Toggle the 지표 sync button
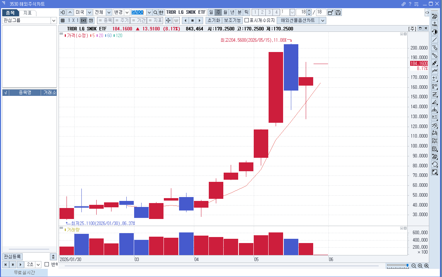442x277 pixels. (x=155, y=21)
